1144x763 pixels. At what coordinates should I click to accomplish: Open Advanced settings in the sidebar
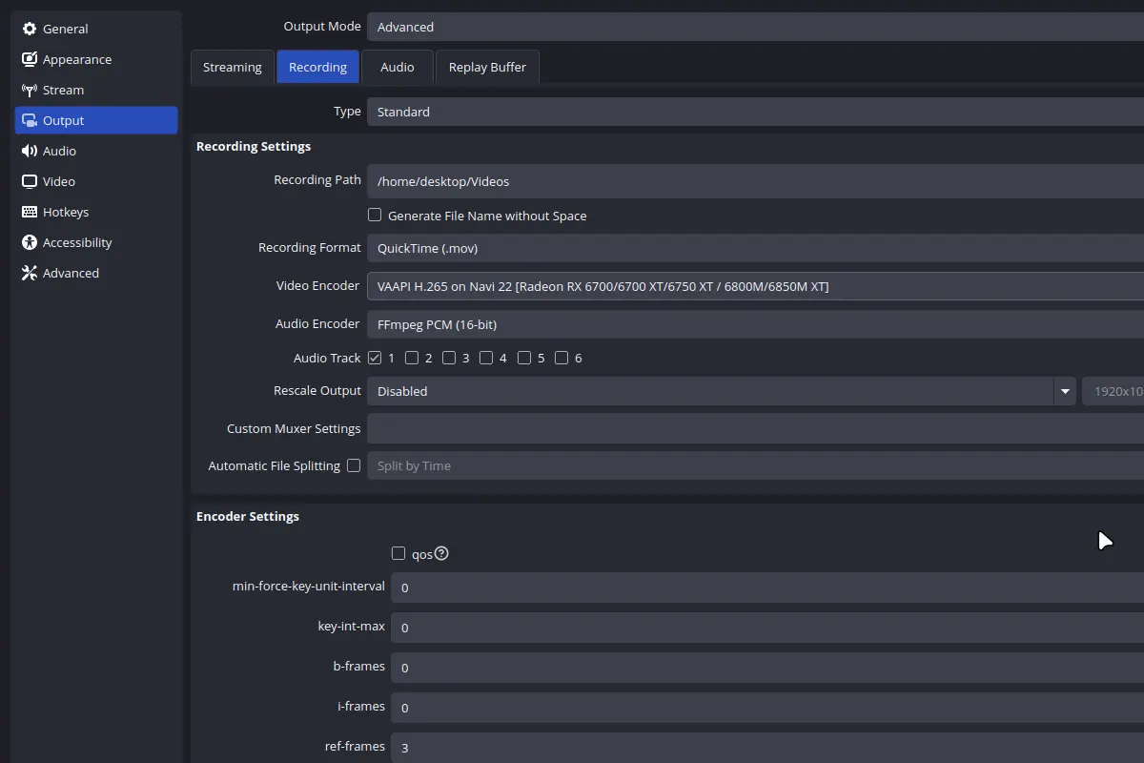click(70, 273)
